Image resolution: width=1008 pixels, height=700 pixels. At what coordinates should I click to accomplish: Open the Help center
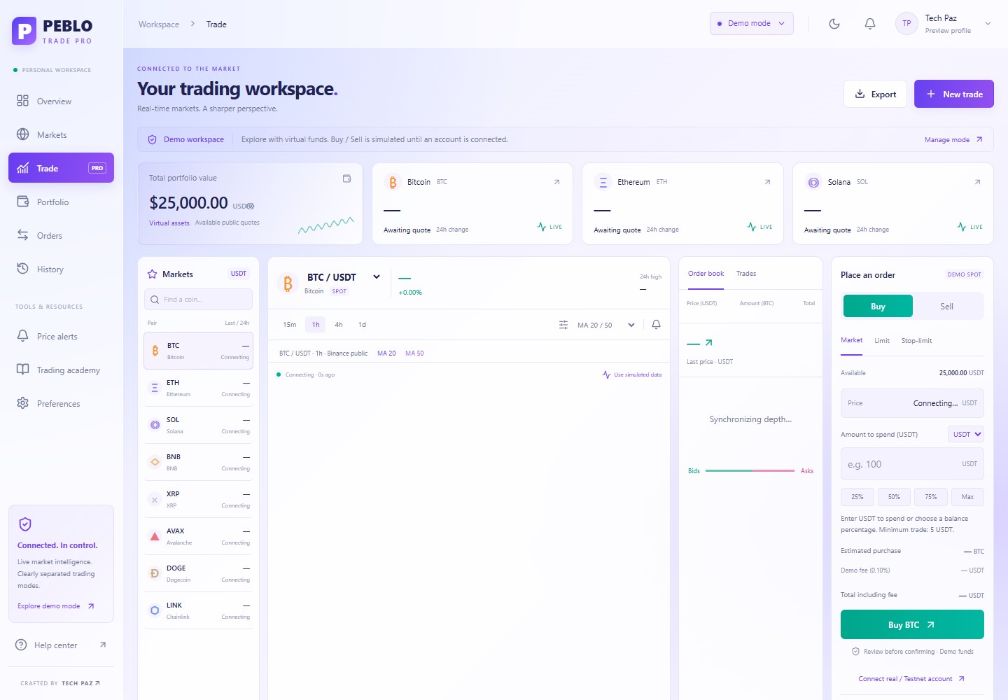coord(61,645)
